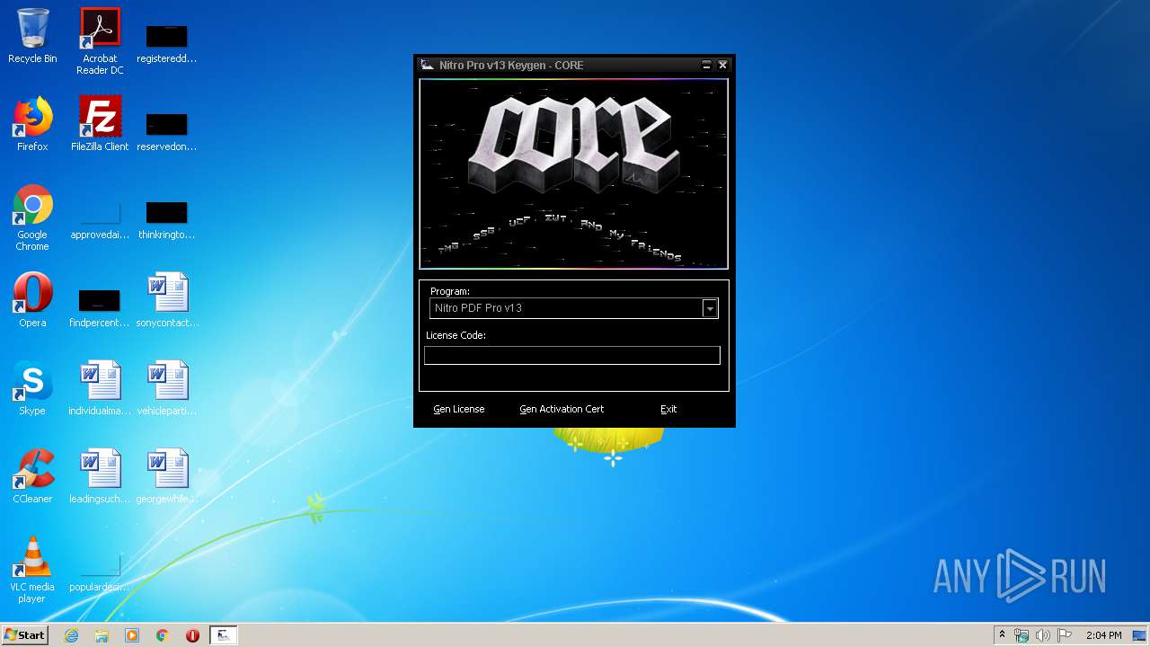The height and width of the screenshot is (647, 1150).
Task: Show hidden tray icons arrow
Action: tap(1002, 635)
